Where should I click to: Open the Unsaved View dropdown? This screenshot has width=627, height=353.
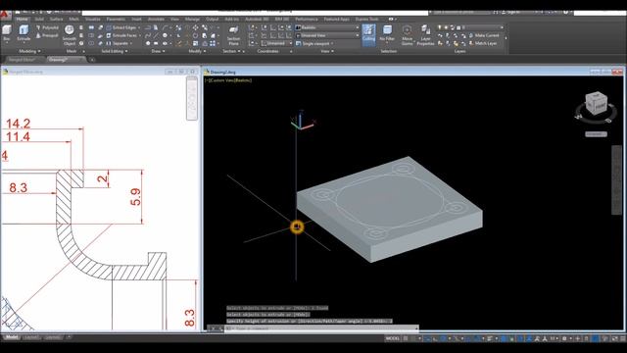[x=327, y=35]
